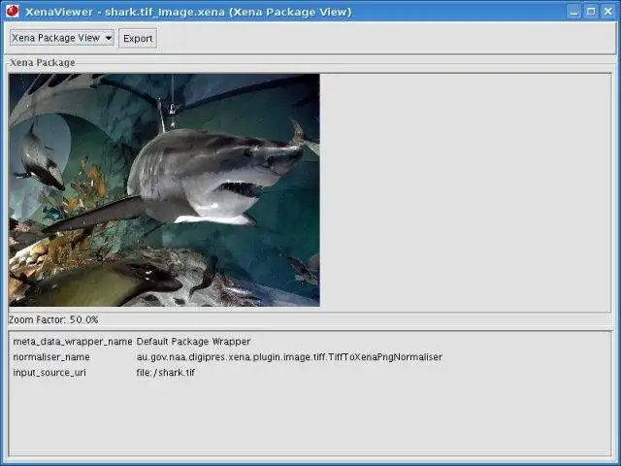
Task: Maximize the XenaViewer window
Action: [x=591, y=11]
